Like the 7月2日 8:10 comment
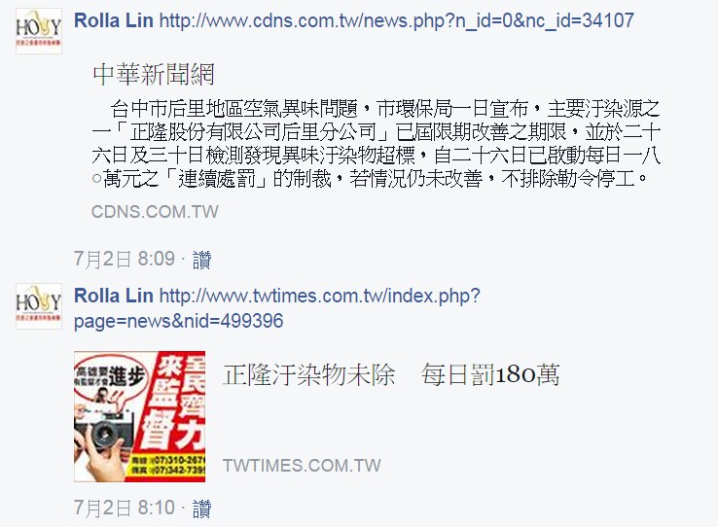 click(x=202, y=509)
